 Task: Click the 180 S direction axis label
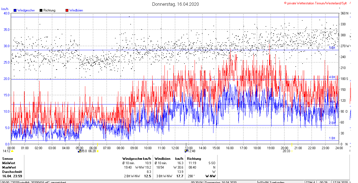coord(344,79)
